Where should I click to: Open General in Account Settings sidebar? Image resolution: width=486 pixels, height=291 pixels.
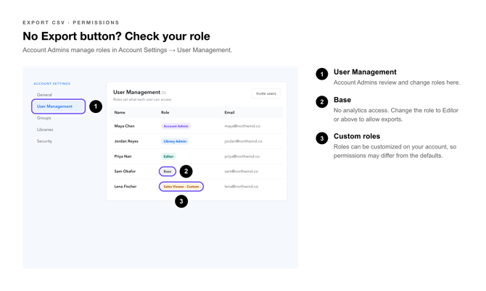click(x=44, y=95)
